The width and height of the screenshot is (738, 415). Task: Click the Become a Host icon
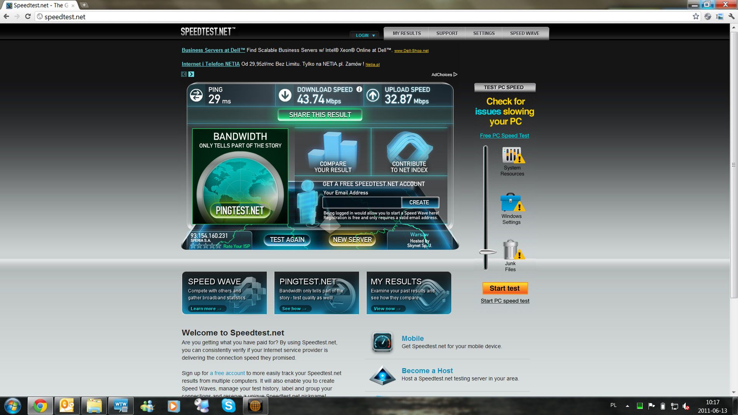tap(382, 375)
